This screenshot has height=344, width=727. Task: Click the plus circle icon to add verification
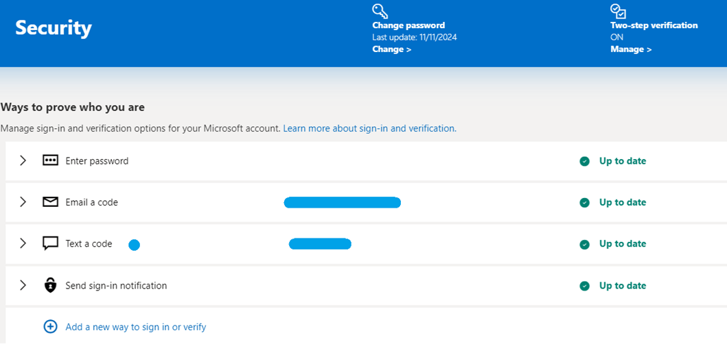point(50,327)
